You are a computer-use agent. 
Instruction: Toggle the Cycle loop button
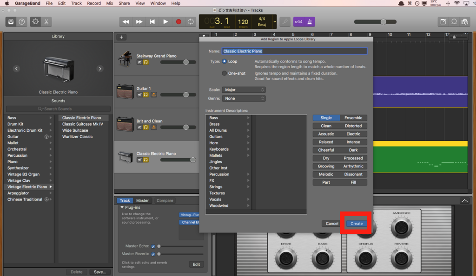click(x=191, y=22)
